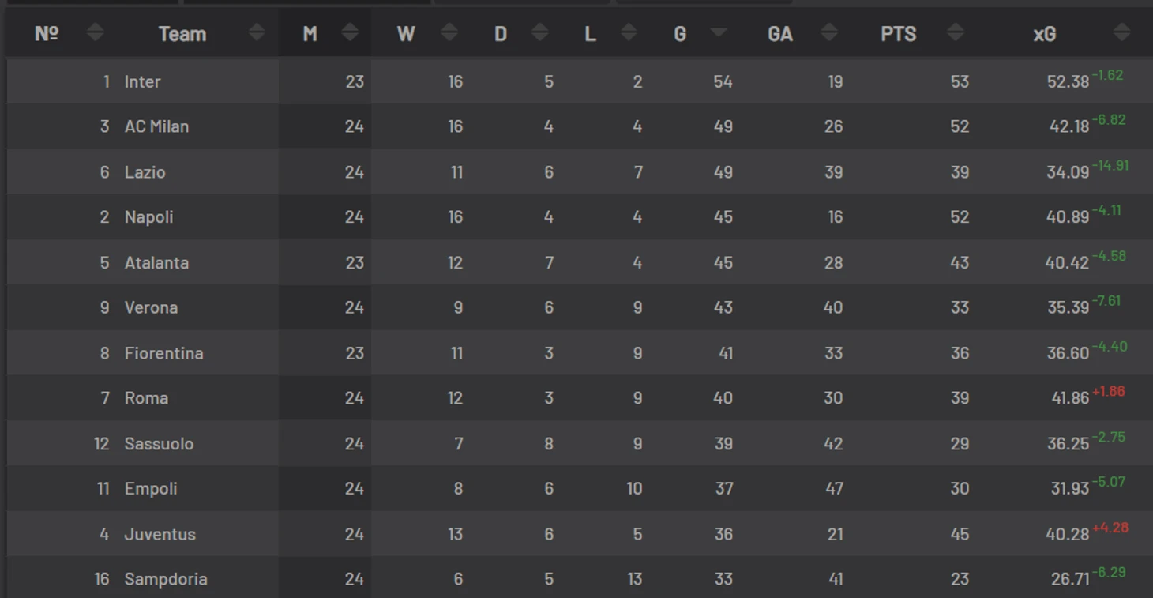Viewport: 1153px width, 598px height.
Task: Click the PTS column header label
Action: pyautogui.click(x=899, y=34)
